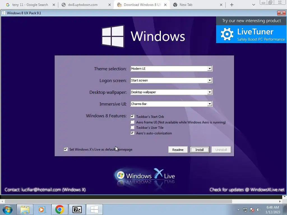Click the Windows Start orb
Screen dimensions: 287x215
click(8, 209)
